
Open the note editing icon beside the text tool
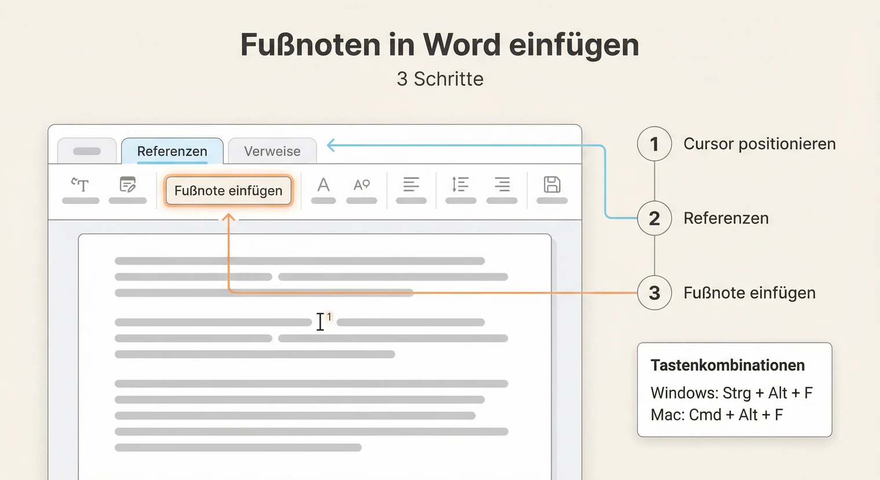click(x=127, y=185)
